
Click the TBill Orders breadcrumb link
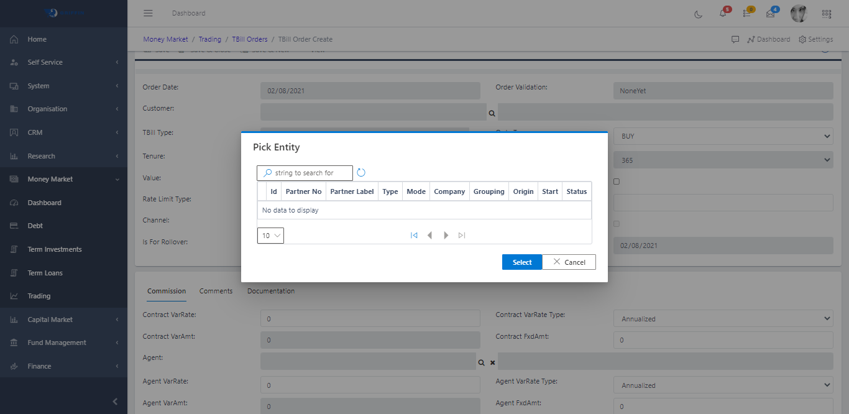[x=250, y=39]
